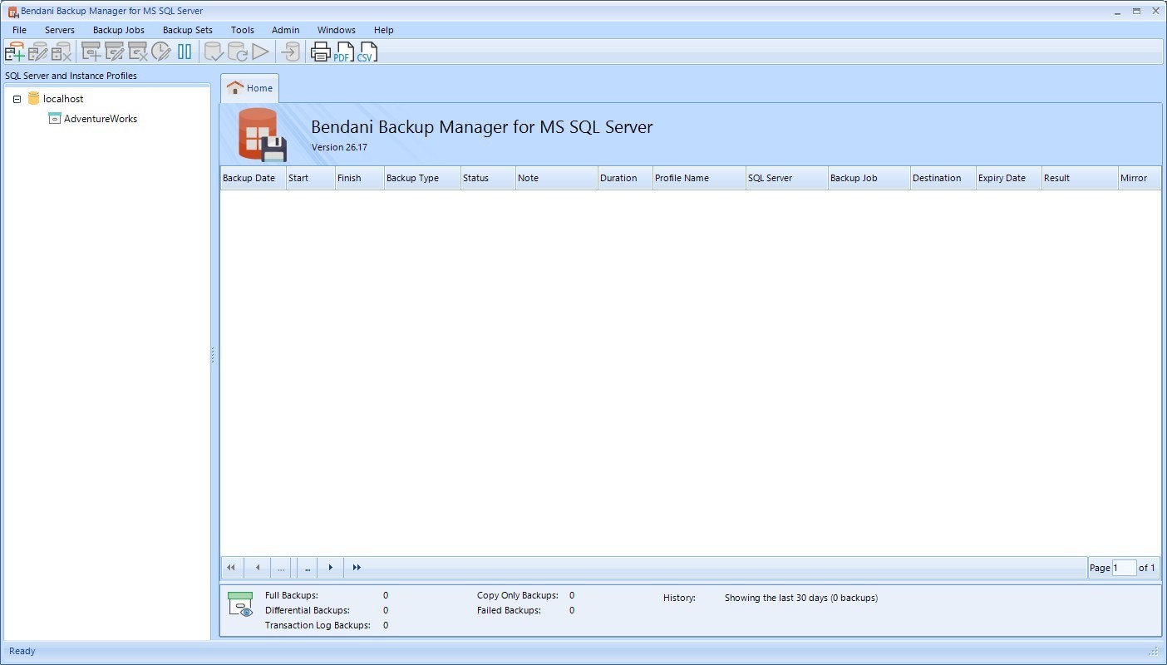The height and width of the screenshot is (665, 1167).
Task: Go to previous page of history
Action: point(258,568)
